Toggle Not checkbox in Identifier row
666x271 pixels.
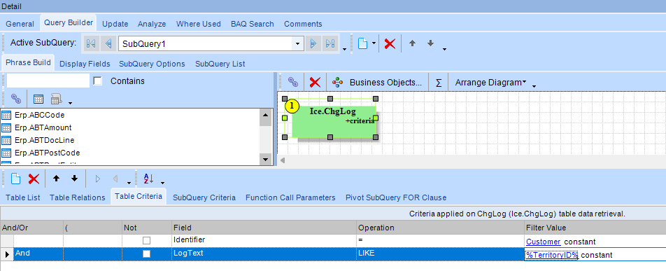coord(146,241)
